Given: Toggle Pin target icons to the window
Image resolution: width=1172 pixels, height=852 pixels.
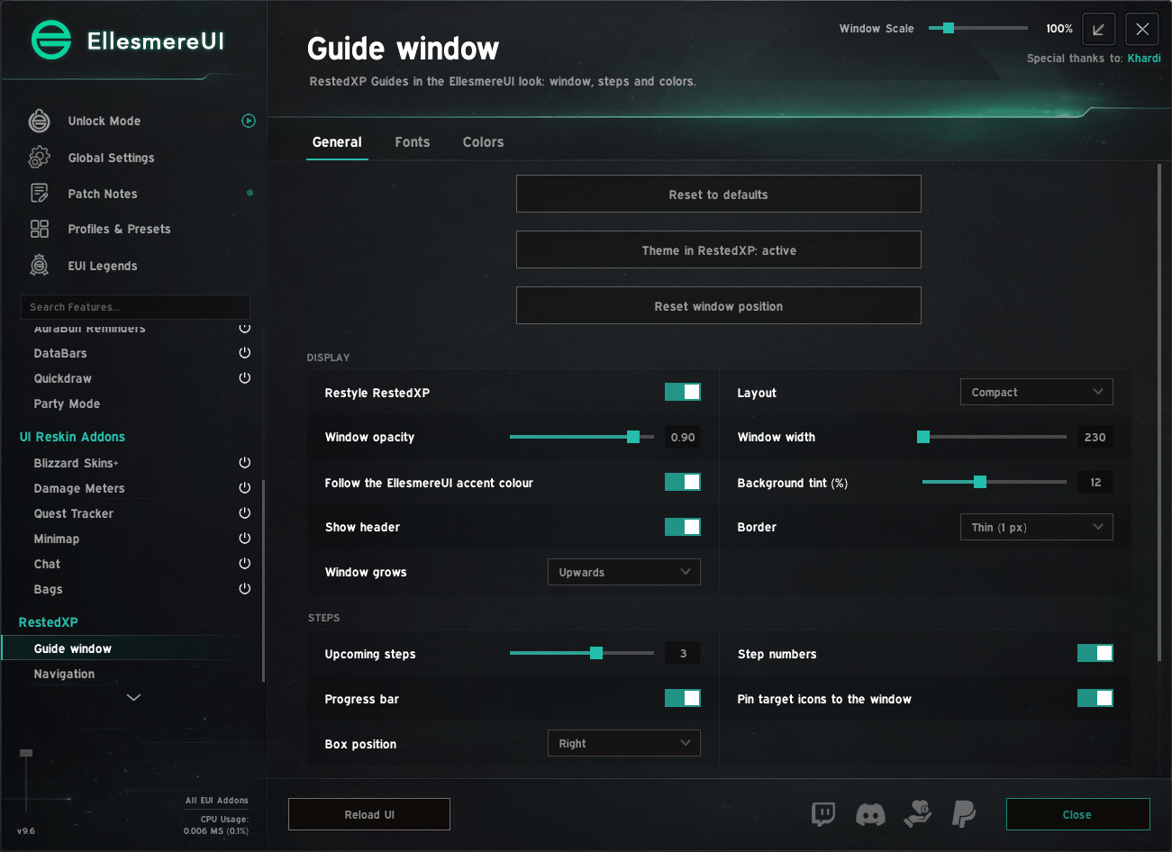Looking at the screenshot, I should pos(1095,698).
